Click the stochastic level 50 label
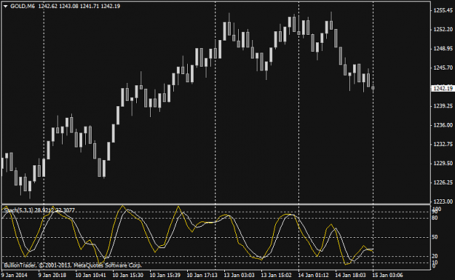Viewport: 455px width, 280px height. tap(435, 237)
